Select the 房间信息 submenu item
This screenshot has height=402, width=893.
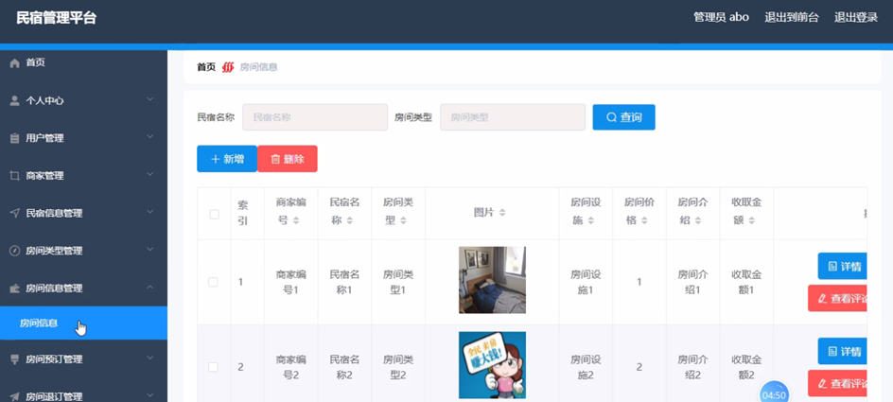tap(83, 323)
